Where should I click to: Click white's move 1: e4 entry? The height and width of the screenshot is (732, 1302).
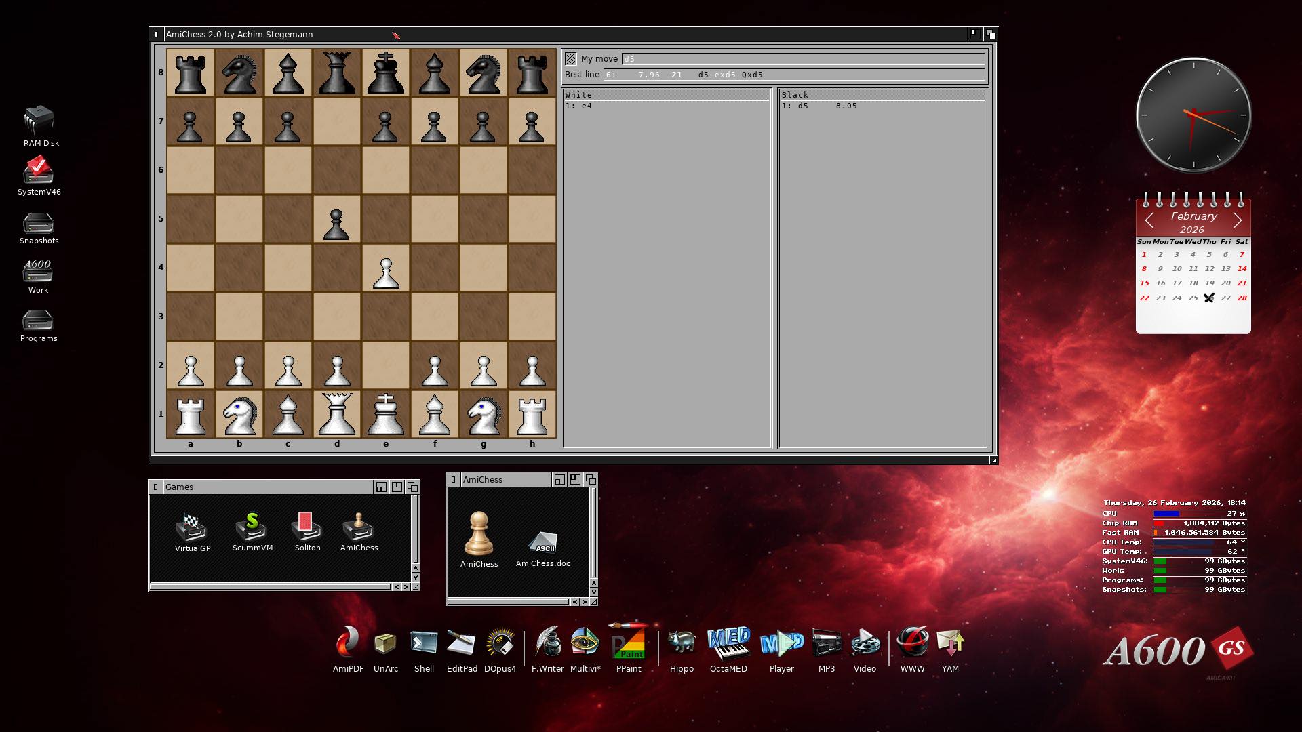pyautogui.click(x=578, y=106)
